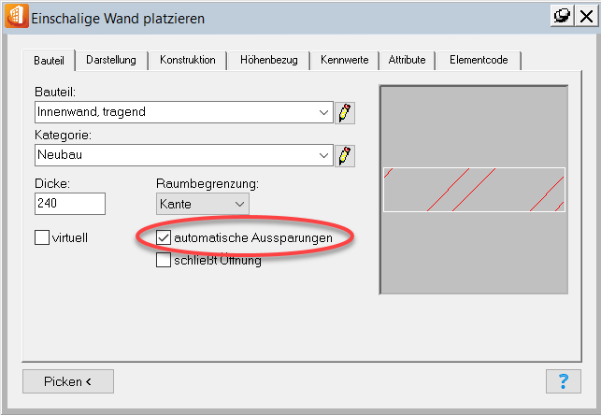Open the blue question mark help button
Viewport: 601px width, 415px height.
564,381
